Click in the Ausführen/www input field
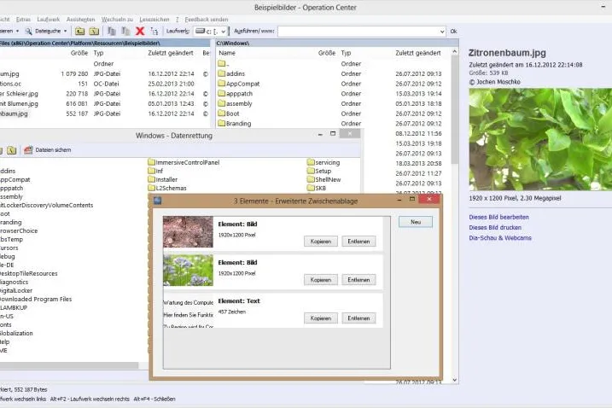 [x=358, y=32]
